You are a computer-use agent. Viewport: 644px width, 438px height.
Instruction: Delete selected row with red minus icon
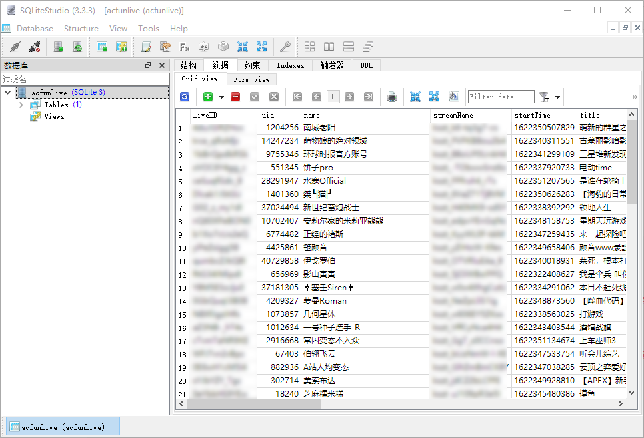[235, 97]
